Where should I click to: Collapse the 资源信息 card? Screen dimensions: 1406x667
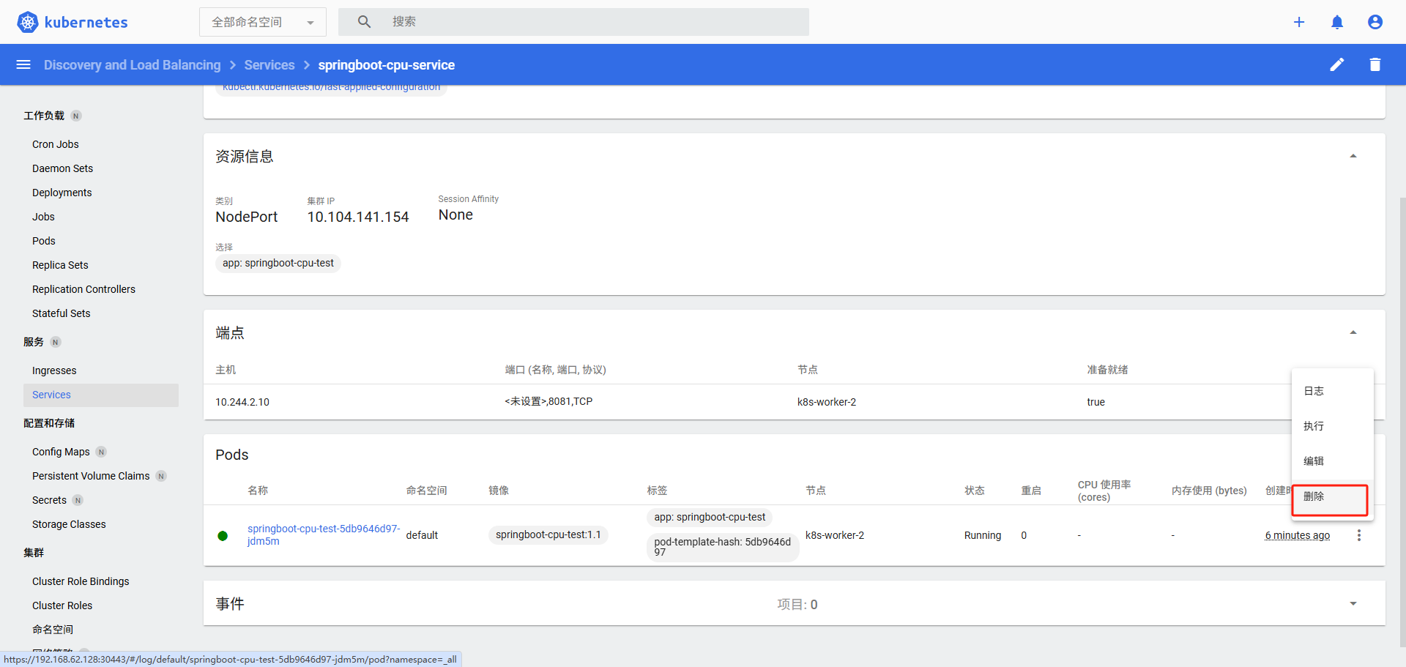pos(1353,156)
